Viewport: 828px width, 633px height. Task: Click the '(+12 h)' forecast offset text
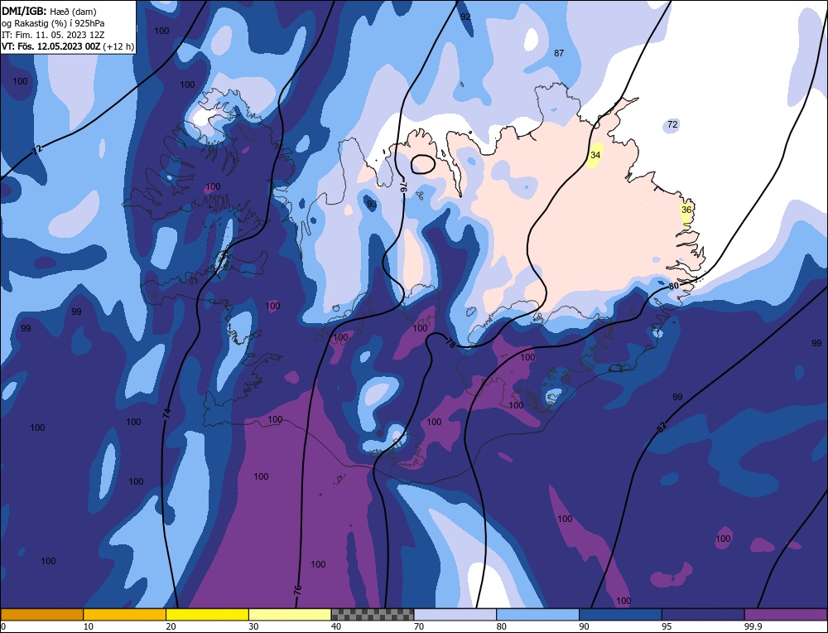pyautogui.click(x=118, y=46)
